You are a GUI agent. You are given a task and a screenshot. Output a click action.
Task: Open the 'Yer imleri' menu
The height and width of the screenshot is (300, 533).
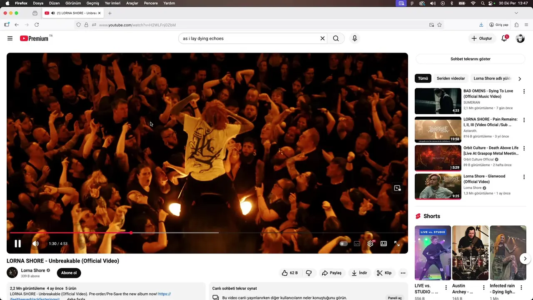112,3
